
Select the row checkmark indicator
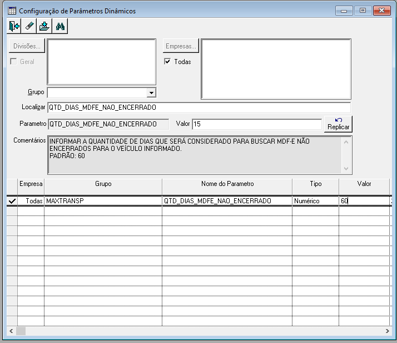pyautogui.click(x=12, y=201)
